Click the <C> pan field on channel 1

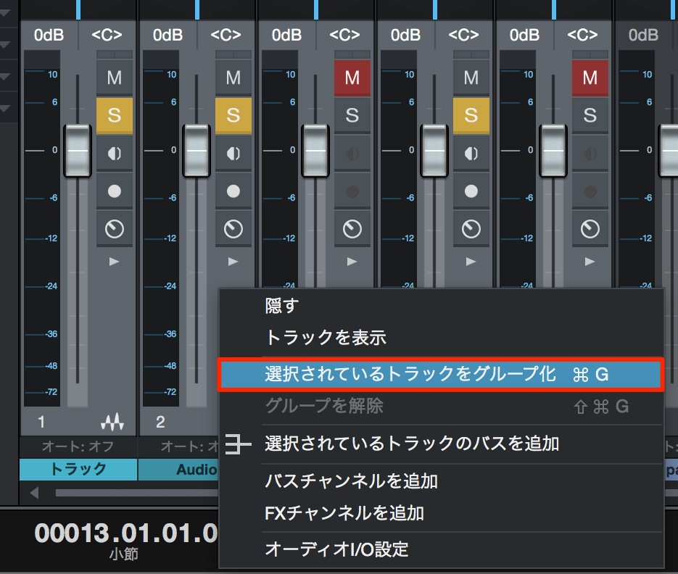pyautogui.click(x=107, y=35)
